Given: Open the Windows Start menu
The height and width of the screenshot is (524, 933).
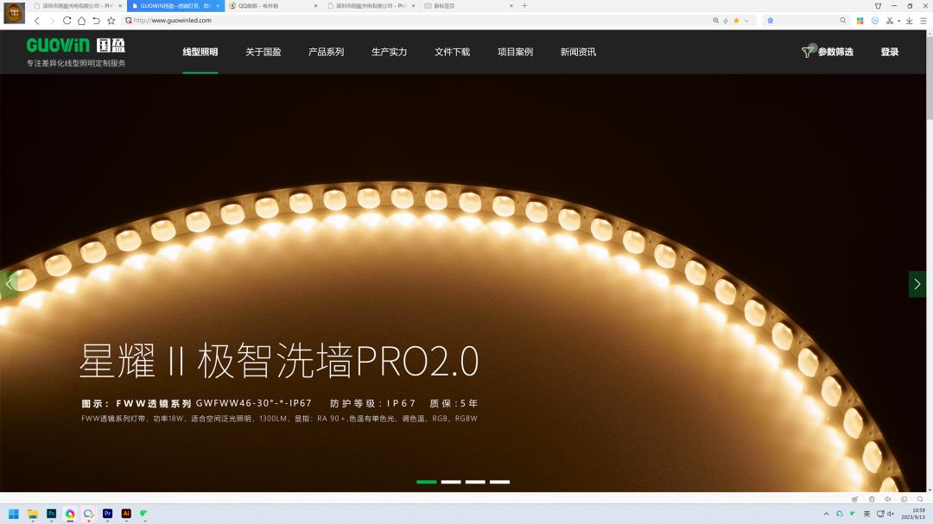Looking at the screenshot, I should (x=14, y=514).
